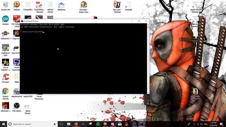Open the game shortcut icon with XV lettering
Screen dimensions: 226x127
click(x=117, y=7)
